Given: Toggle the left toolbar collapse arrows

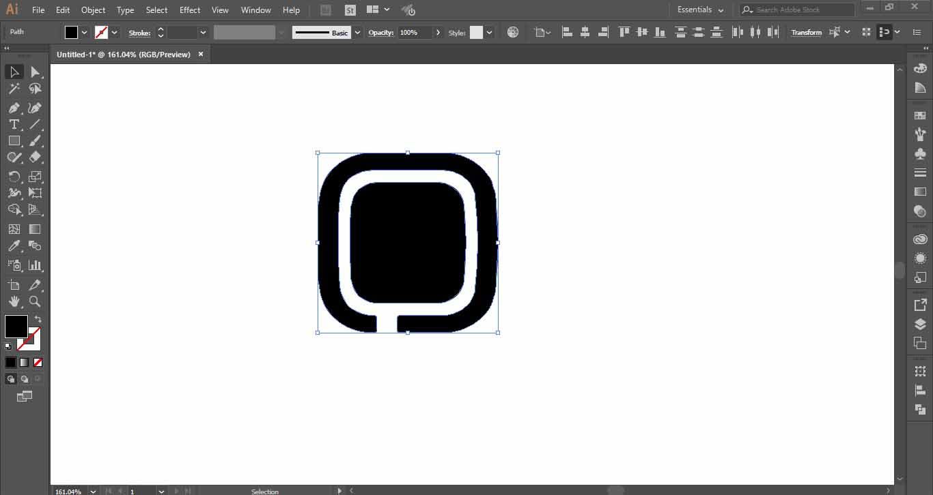Looking at the screenshot, I should [7, 48].
